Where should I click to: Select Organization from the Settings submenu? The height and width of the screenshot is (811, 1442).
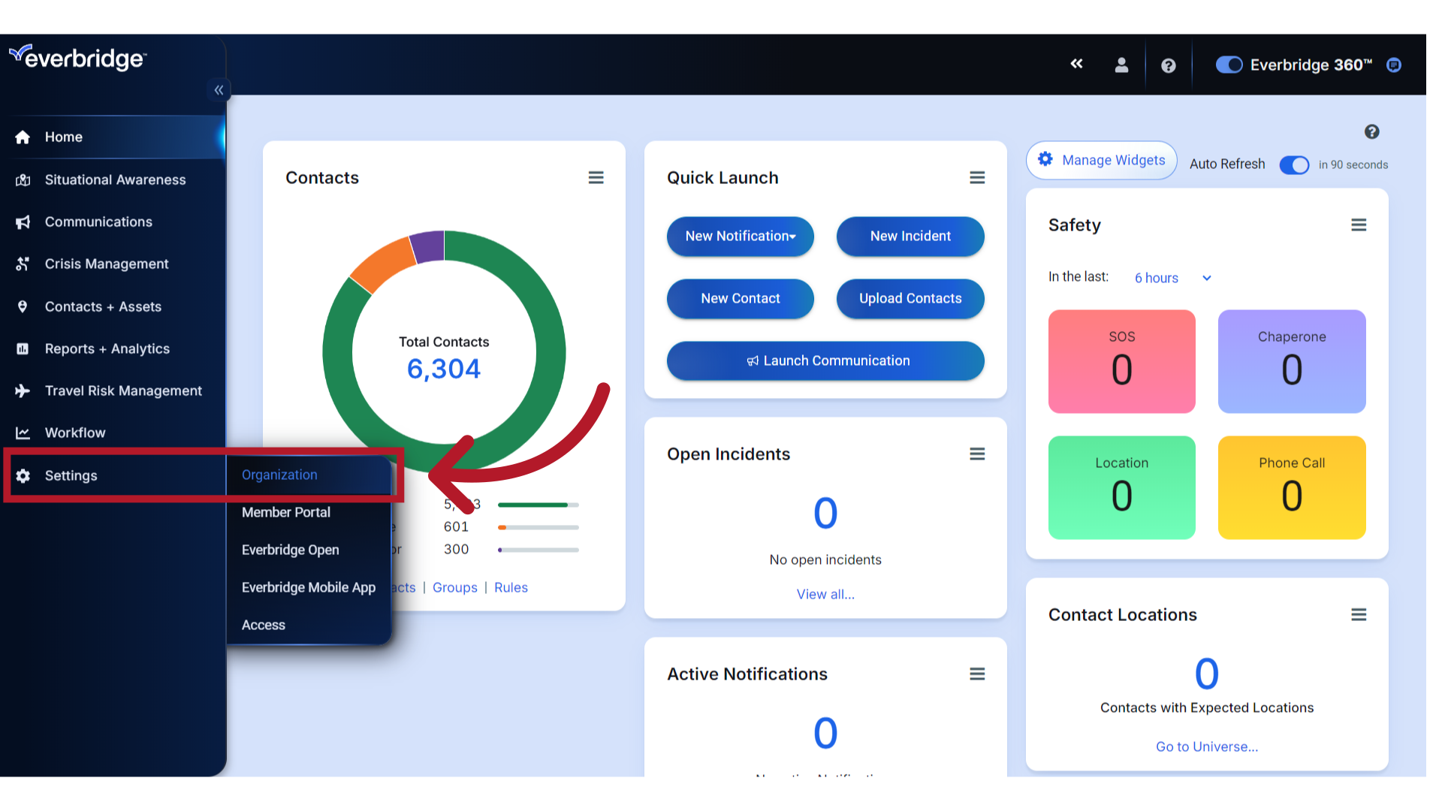pos(279,475)
